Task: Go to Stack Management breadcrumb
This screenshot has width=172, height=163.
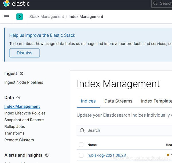Action: (47, 17)
